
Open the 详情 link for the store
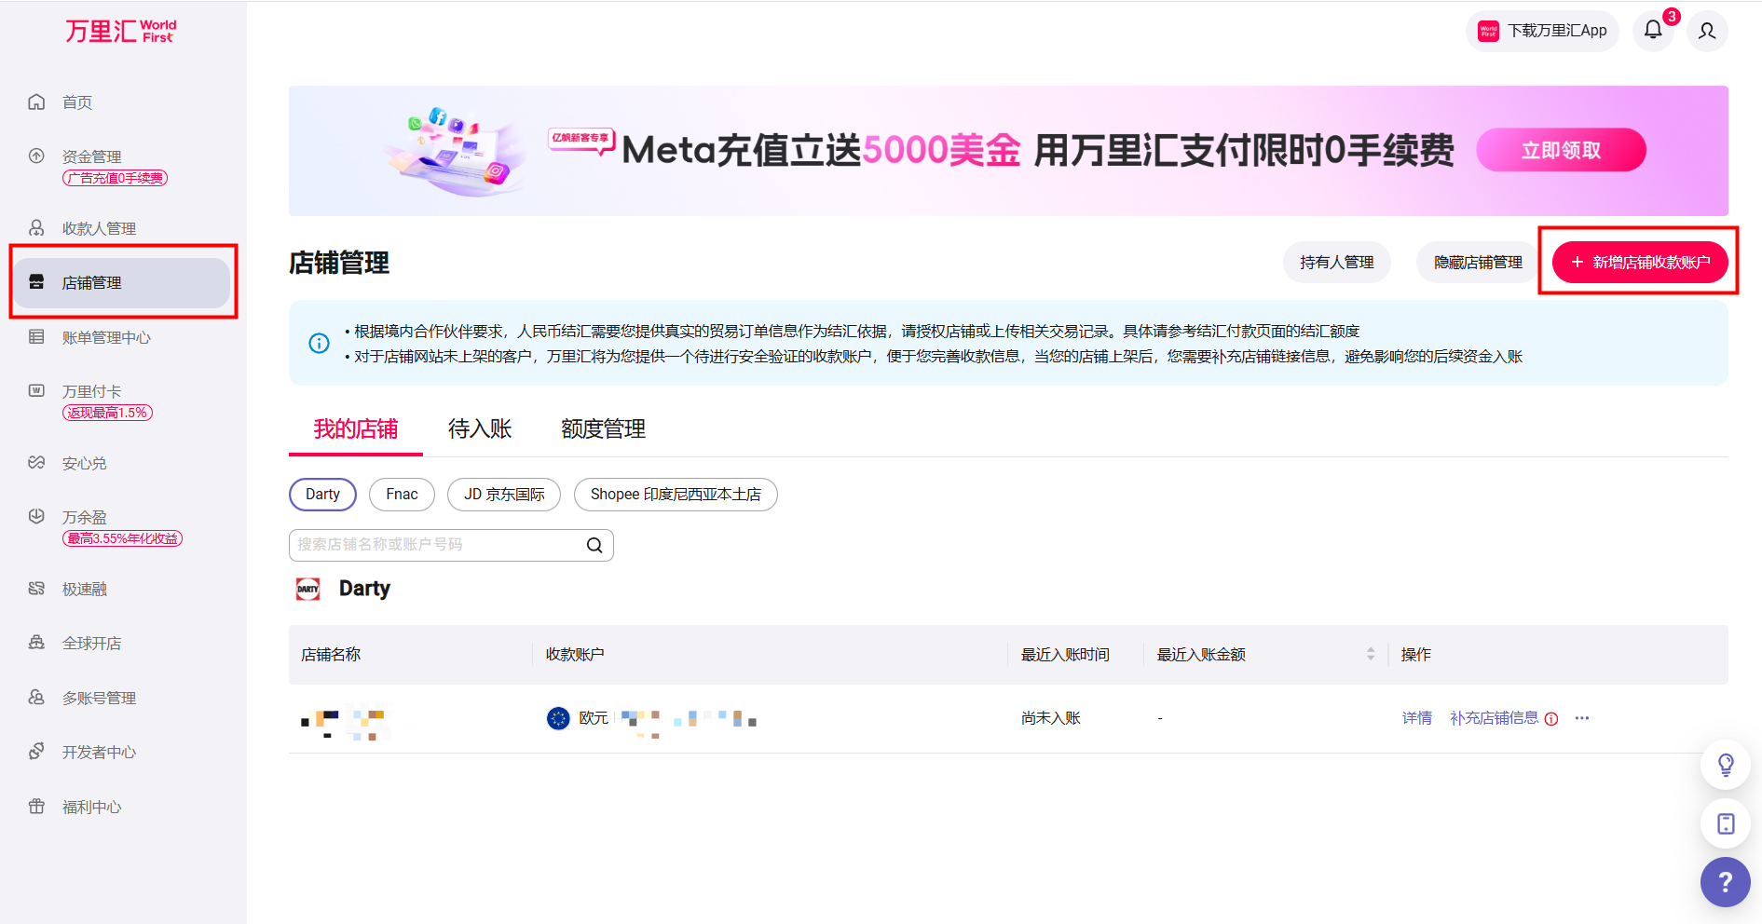(1416, 718)
